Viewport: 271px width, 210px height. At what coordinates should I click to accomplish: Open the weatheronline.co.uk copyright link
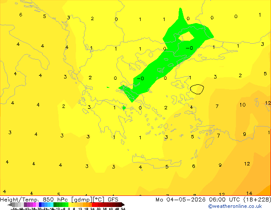coord(235,206)
